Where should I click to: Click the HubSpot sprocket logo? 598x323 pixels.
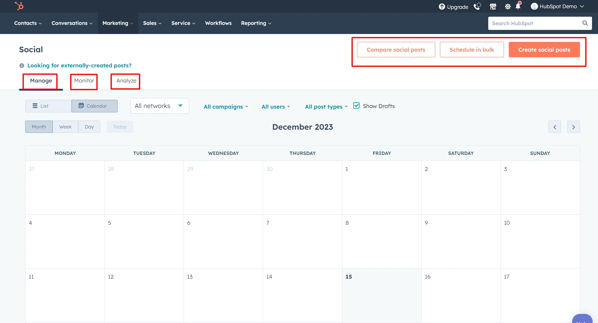(x=19, y=6)
